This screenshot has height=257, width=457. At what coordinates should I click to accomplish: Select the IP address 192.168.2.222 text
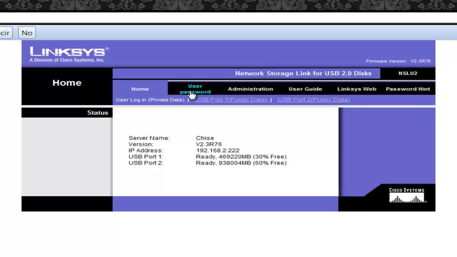(x=217, y=151)
